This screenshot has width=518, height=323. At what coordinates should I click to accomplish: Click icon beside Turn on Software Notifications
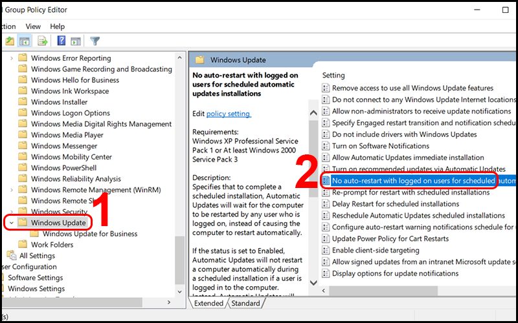tap(326, 146)
